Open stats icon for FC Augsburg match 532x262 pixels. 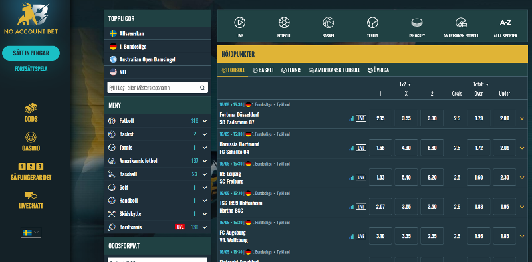(351, 236)
